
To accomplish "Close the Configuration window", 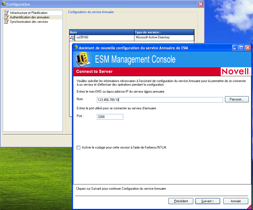I will [201, 4].
